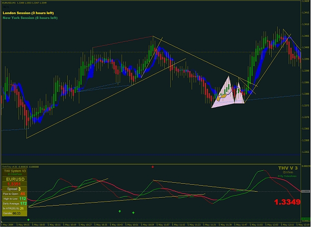The height and width of the screenshot is (227, 311).
Task: Click the Daily Average 172 row
Action: [14, 204]
